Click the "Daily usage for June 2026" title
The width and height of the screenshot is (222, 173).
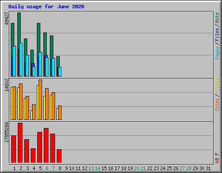46,6
